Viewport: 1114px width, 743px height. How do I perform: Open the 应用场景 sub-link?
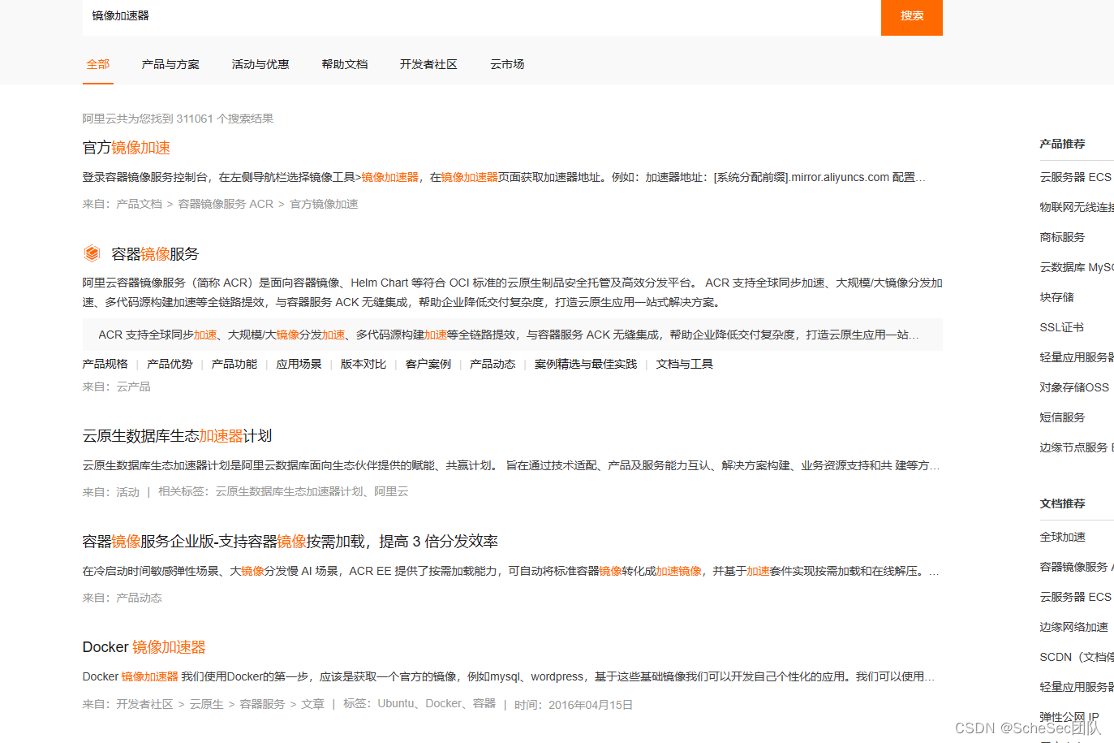[299, 364]
